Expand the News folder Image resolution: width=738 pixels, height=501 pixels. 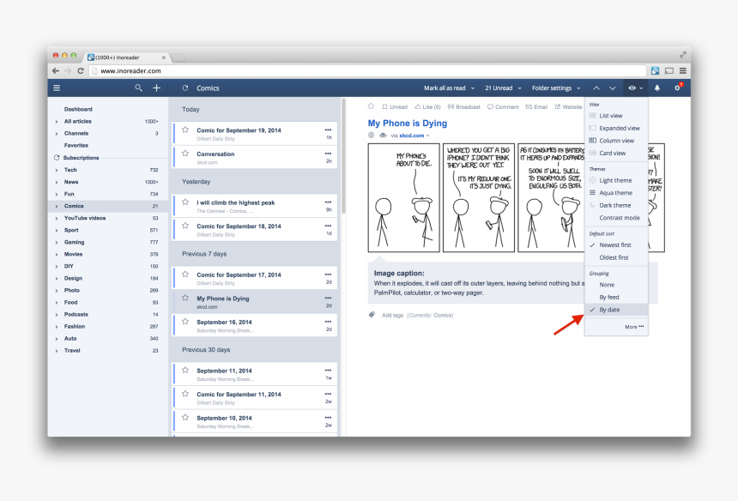point(57,182)
